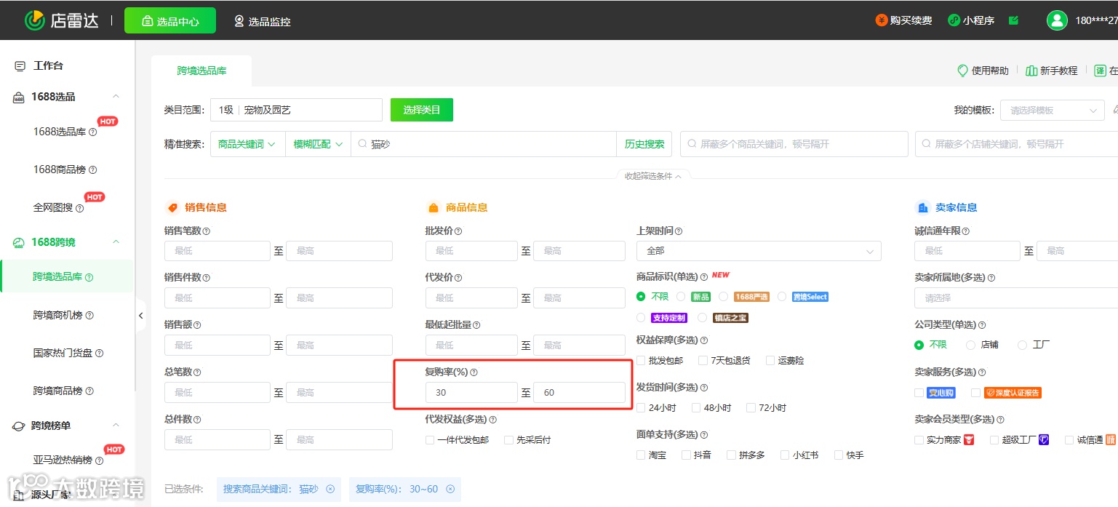
Task: Click the 购买续费 coin icon
Action: tap(882, 20)
